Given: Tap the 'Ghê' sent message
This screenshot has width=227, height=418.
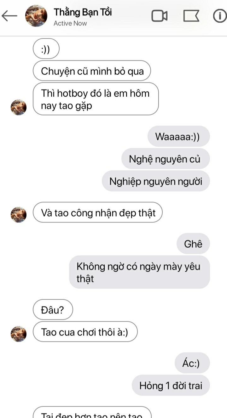Looking at the screenshot, I should click(x=193, y=243).
